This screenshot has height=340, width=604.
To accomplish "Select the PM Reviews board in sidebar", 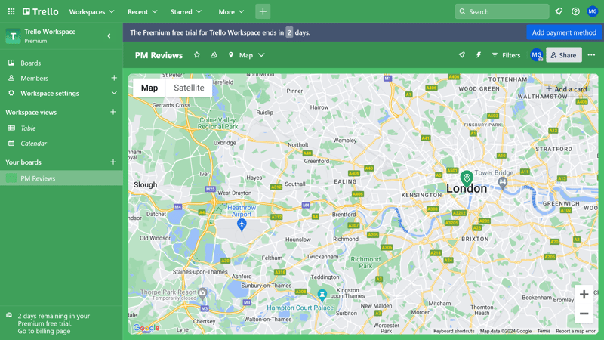I will click(61, 178).
